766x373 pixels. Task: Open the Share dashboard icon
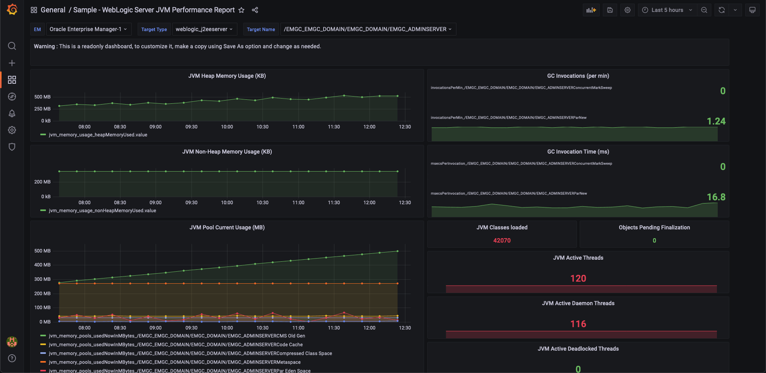[255, 10]
